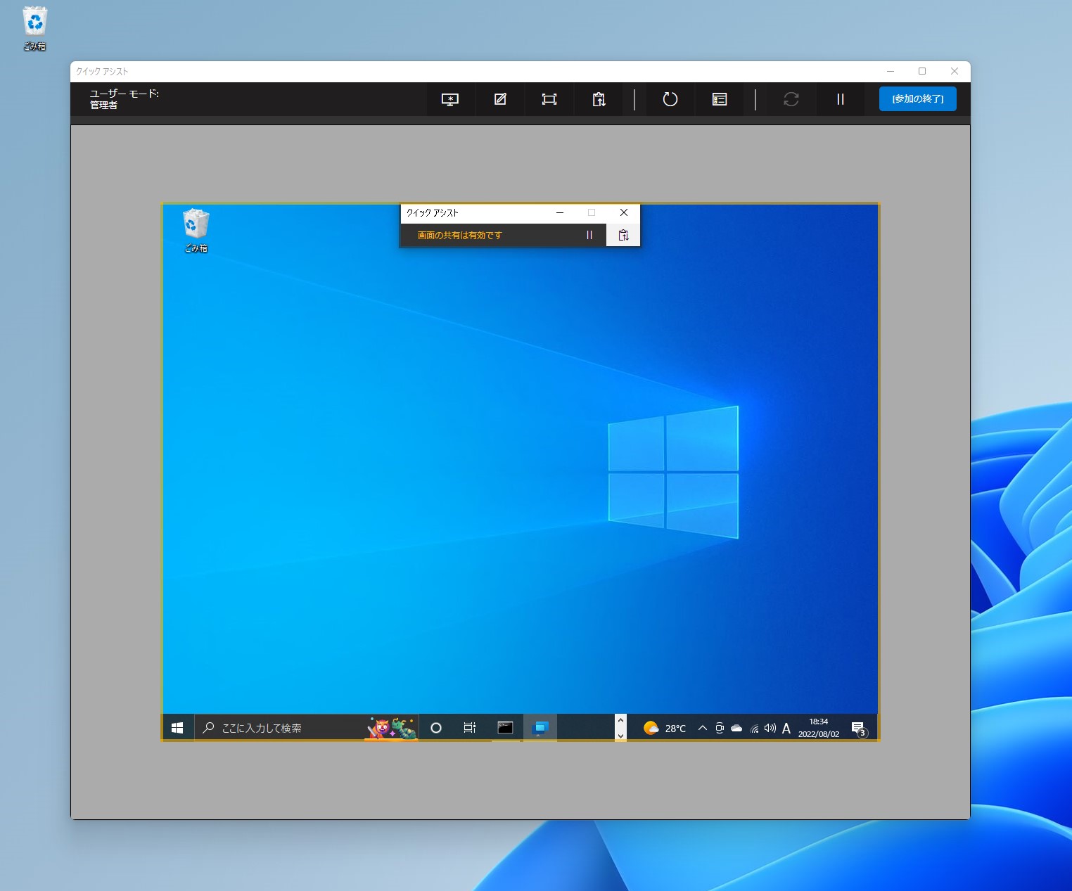Click the 画面の共有は有効です status text
1072x891 pixels.
(460, 236)
